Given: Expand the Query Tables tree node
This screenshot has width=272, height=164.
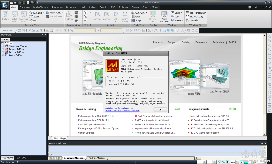Looking at the screenshot, I should tap(3, 55).
